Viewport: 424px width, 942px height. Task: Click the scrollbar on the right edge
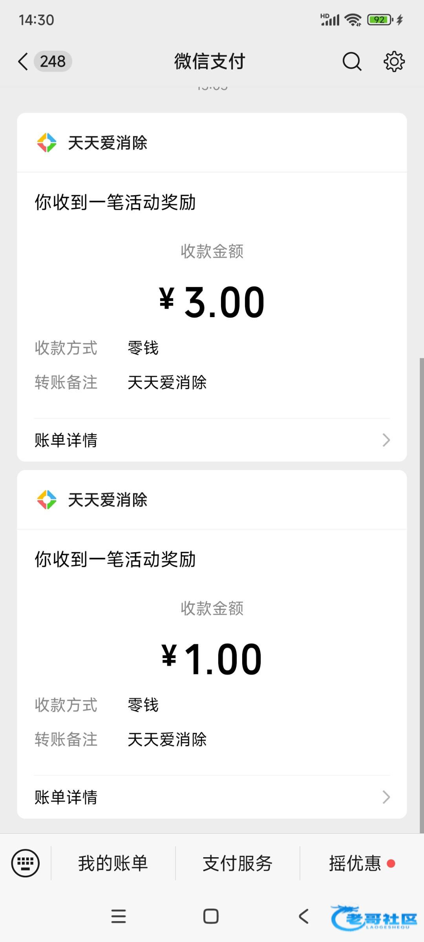pyautogui.click(x=422, y=589)
